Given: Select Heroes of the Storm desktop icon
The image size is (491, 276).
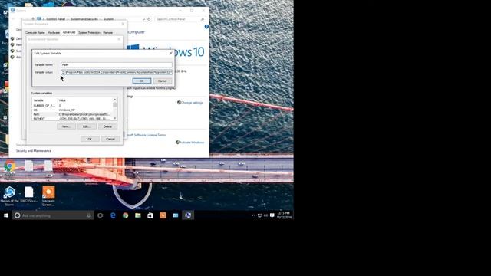Looking at the screenshot, I should [x=9, y=196].
